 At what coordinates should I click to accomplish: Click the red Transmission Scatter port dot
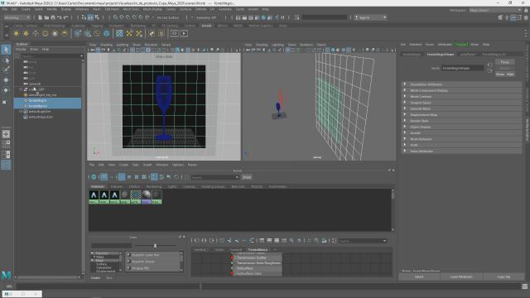click(x=232, y=257)
